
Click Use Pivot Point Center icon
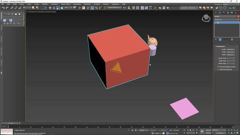pos(75,8)
